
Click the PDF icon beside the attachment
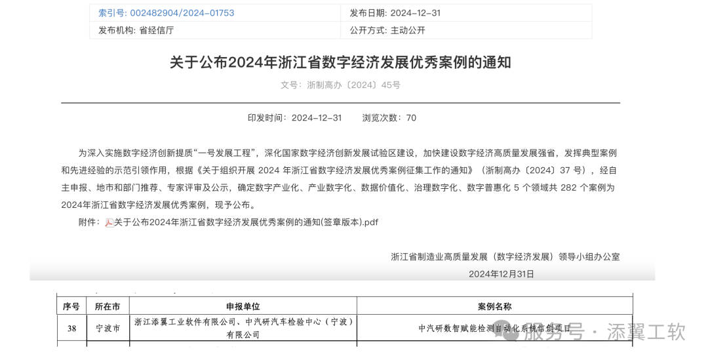(x=109, y=222)
